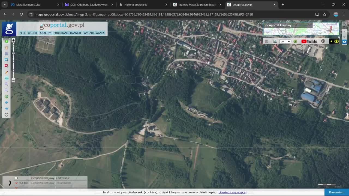Open the Dowiedz się więcej link
Image resolution: width=349 pixels, height=196 pixels.
pos(232,192)
